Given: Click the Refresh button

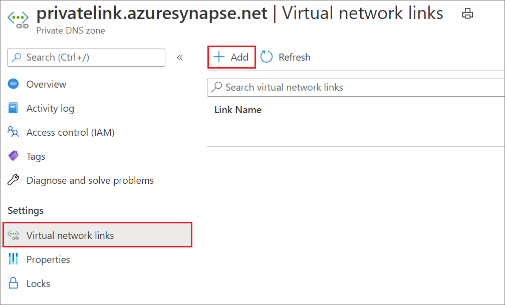Looking at the screenshot, I should click(286, 57).
